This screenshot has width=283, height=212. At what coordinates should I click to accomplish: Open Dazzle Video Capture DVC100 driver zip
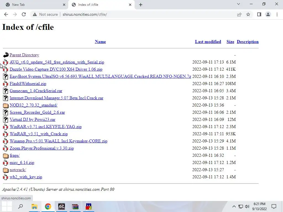tap(56, 69)
